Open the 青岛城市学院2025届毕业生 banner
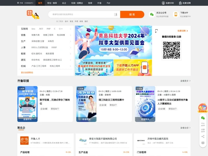The image size is (208, 156). point(94,68)
